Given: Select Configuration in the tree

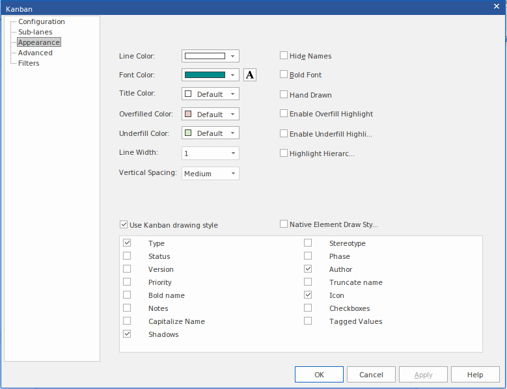Looking at the screenshot, I should tap(42, 21).
